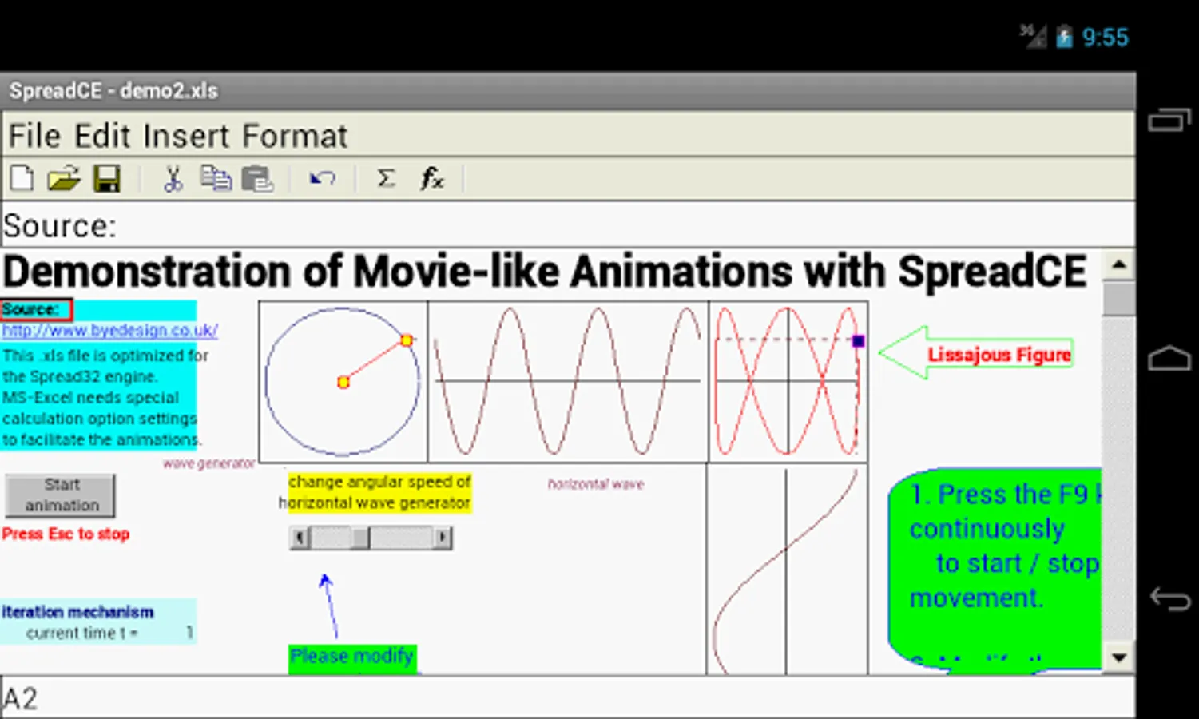This screenshot has width=1199, height=719.
Task: Open the Insert menu
Action: [x=187, y=136]
